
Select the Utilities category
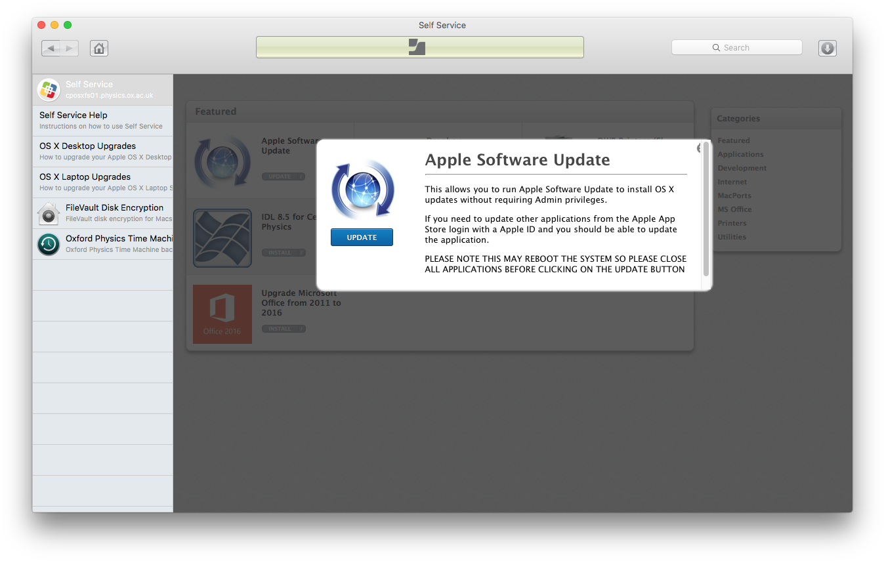tap(732, 237)
